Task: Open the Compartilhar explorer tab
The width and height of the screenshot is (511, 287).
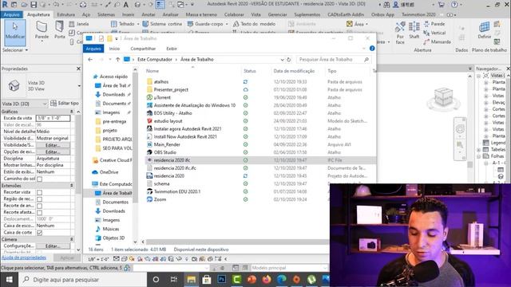Action: pyautogui.click(x=143, y=49)
